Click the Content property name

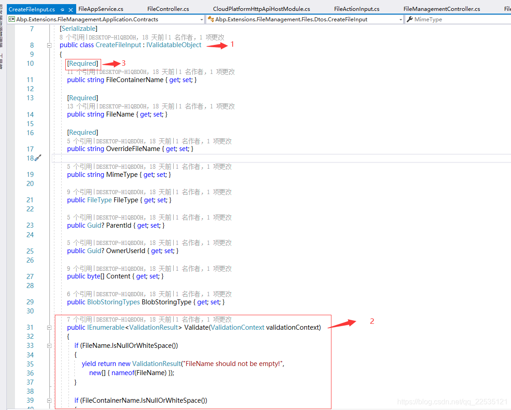(118, 276)
